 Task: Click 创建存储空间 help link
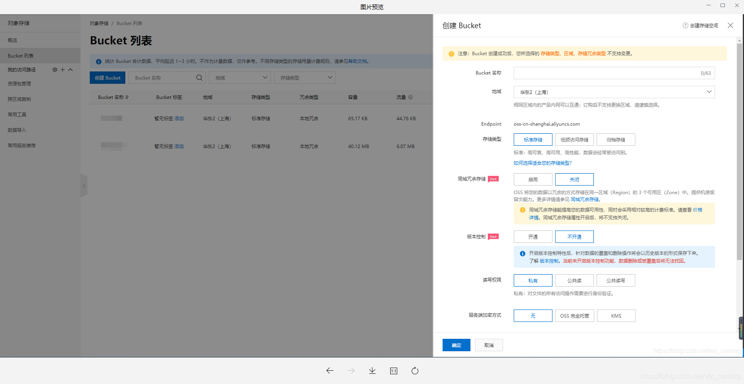[704, 26]
